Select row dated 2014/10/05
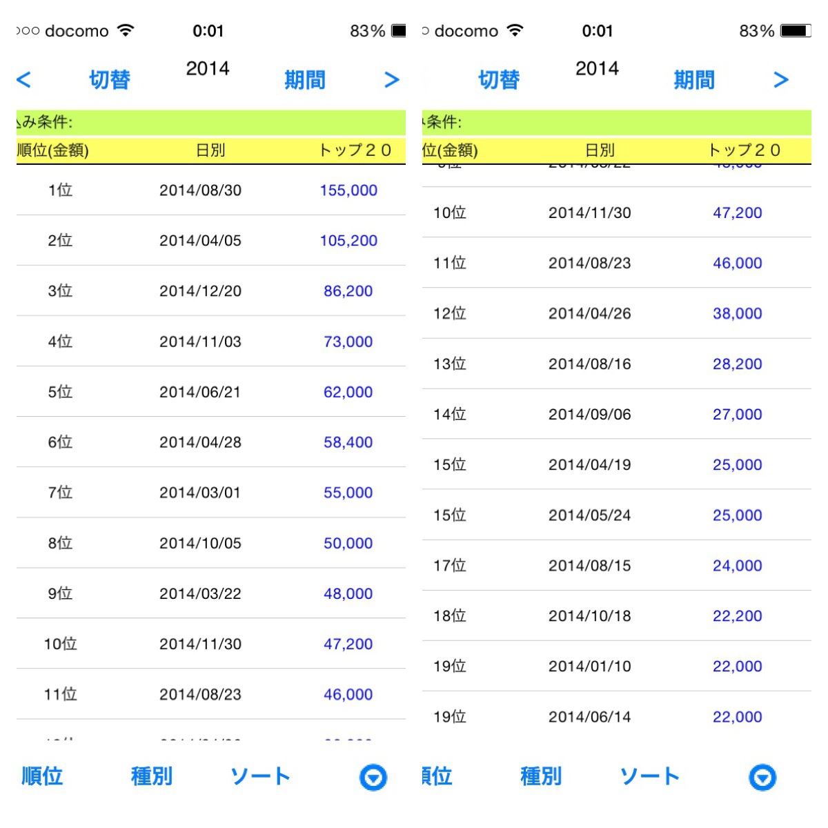Screen dimensions: 828x828 [x=211, y=543]
